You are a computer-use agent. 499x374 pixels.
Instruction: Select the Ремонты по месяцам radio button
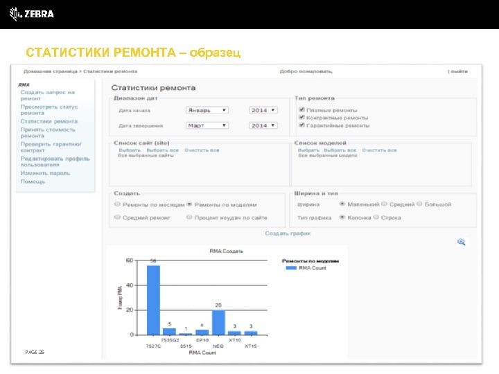(x=117, y=204)
